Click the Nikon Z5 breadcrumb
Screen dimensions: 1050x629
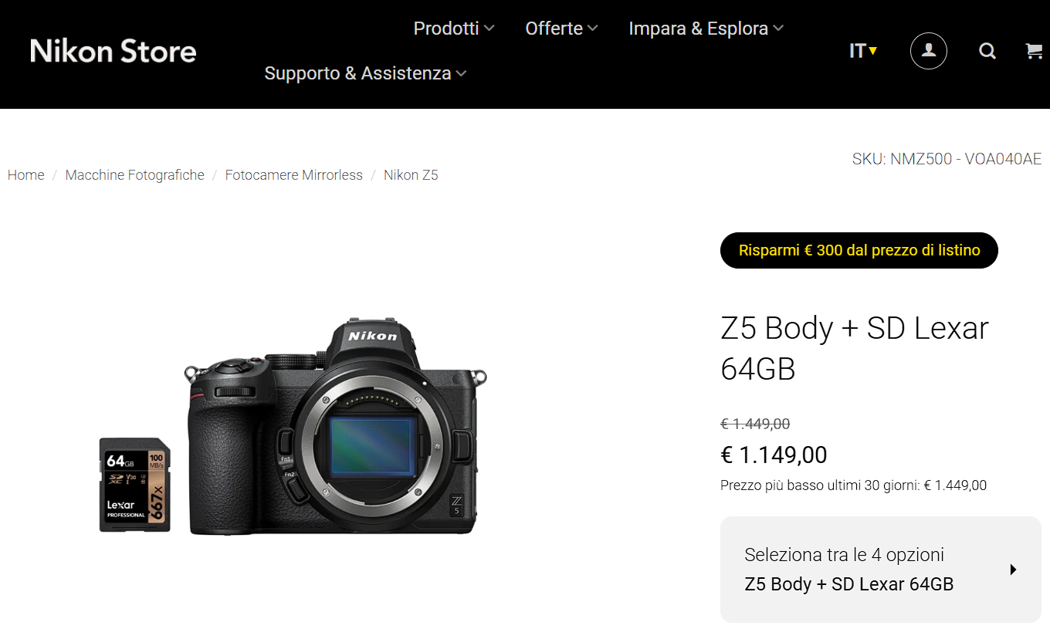[x=411, y=175]
